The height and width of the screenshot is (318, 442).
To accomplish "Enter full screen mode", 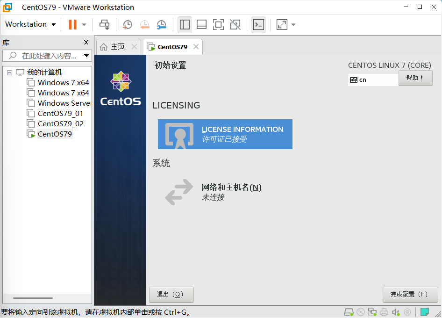I will click(218, 24).
